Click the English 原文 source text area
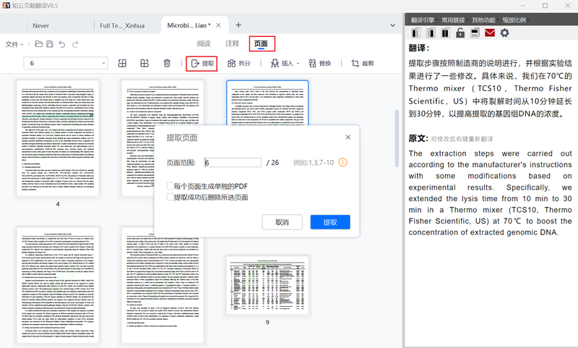 (490, 192)
